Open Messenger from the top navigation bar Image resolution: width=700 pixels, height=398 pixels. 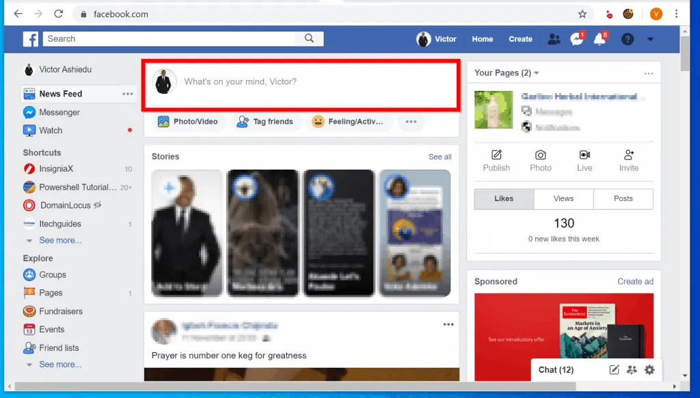[x=576, y=39]
